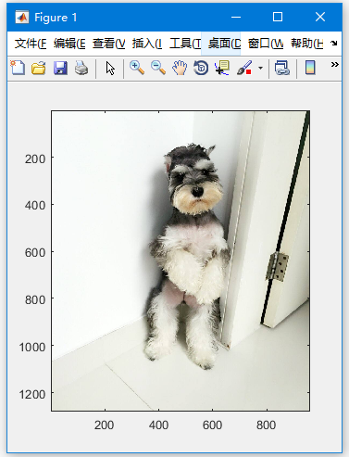This screenshot has height=457, width=349.
Task: Expand the Brush color dropdown arrow
Action: 260,68
